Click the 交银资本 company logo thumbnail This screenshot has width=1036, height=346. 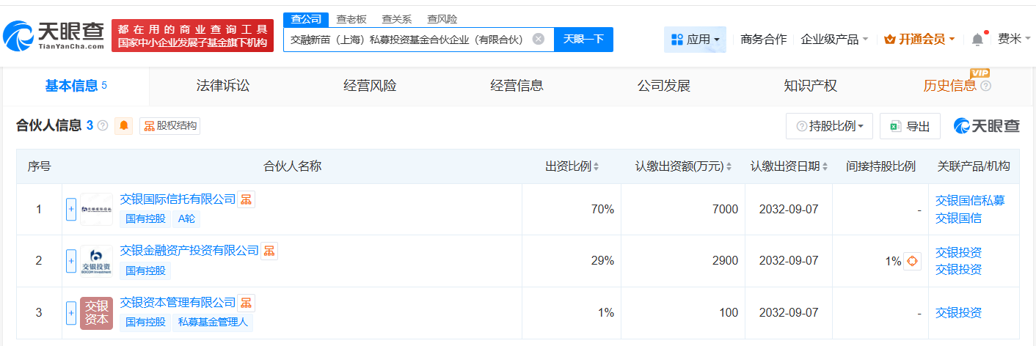pyautogui.click(x=96, y=313)
